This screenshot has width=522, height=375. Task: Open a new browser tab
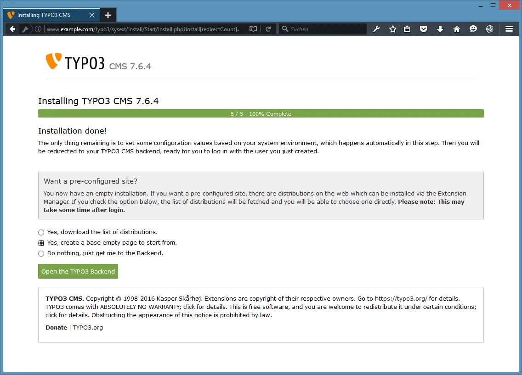tap(108, 15)
